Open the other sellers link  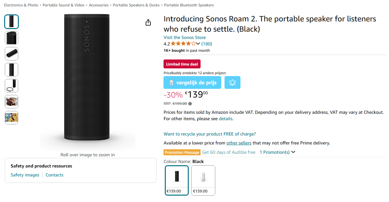[x=239, y=143]
